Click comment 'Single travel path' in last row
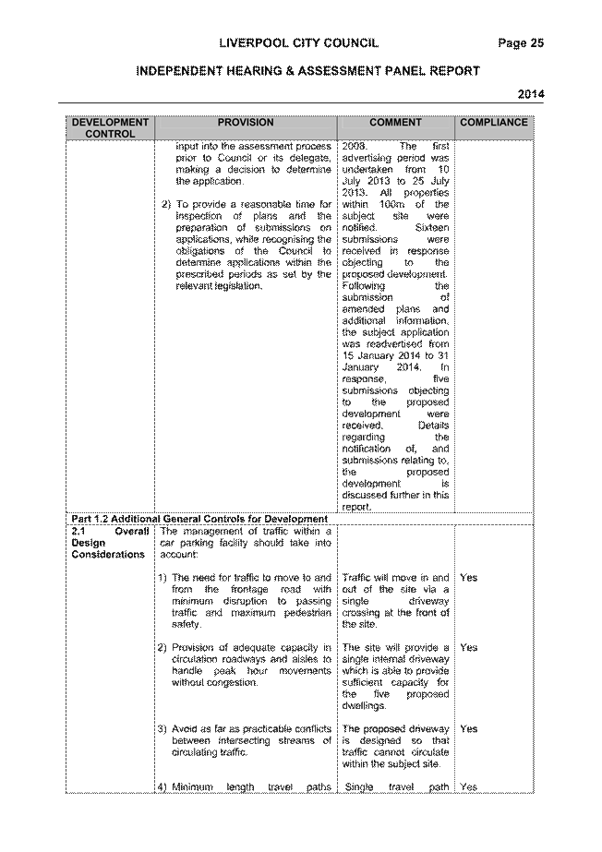 [395, 786]
